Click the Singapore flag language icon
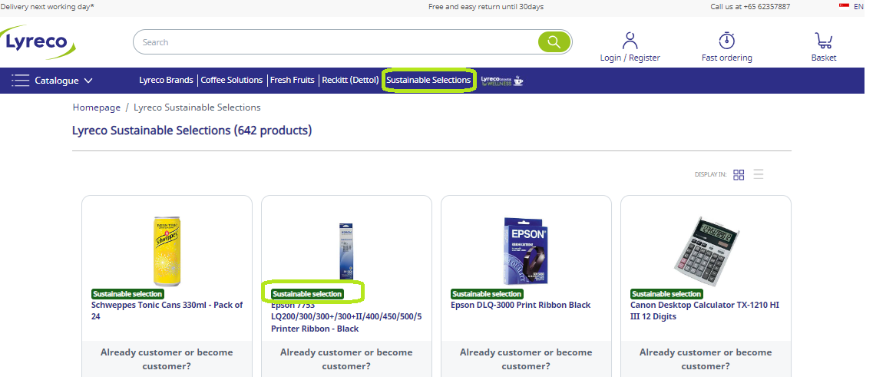The width and height of the screenshot is (886, 390). tap(844, 6)
